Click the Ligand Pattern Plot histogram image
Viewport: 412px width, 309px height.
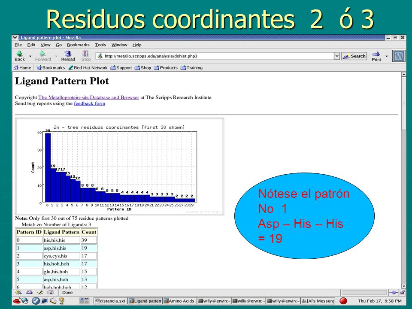click(x=120, y=167)
